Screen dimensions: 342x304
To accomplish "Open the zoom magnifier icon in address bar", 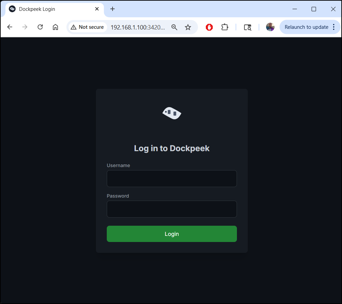I will pyautogui.click(x=174, y=27).
